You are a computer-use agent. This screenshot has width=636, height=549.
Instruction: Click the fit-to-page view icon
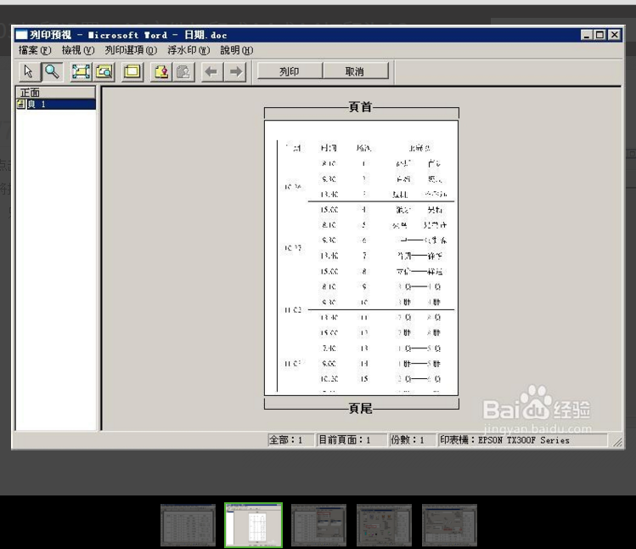[x=81, y=72]
